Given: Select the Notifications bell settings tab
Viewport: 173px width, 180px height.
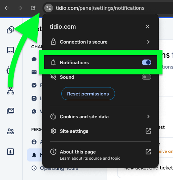Looking at the screenshot, I should [34, 155].
